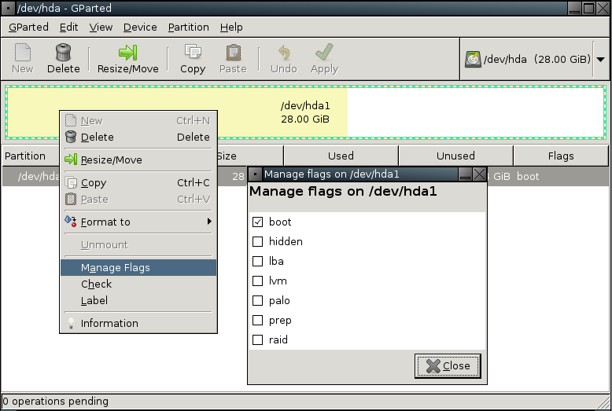Screen dimensions: 612x411
Task: Click the window menu icon in GParted title bar
Action: 8,8
